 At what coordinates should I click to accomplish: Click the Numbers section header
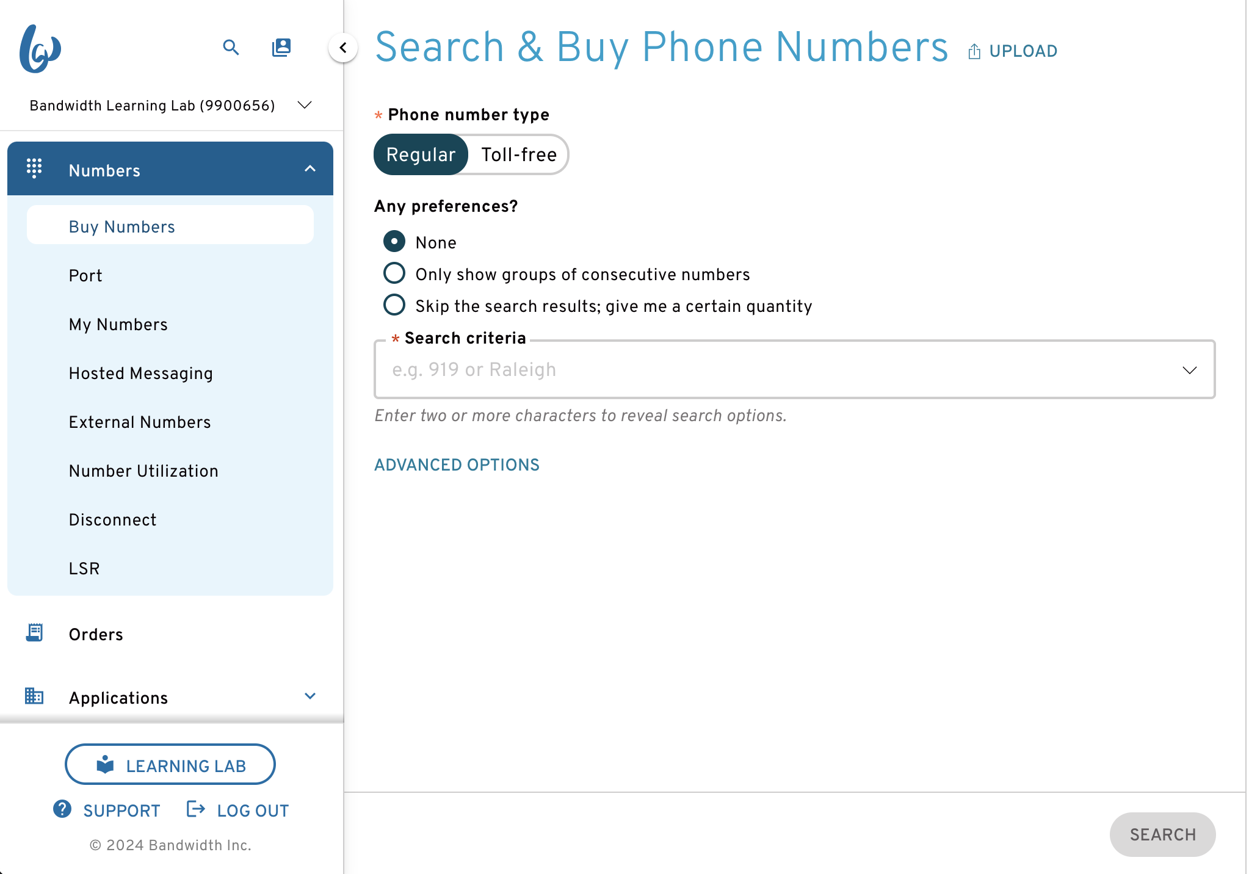pos(170,169)
